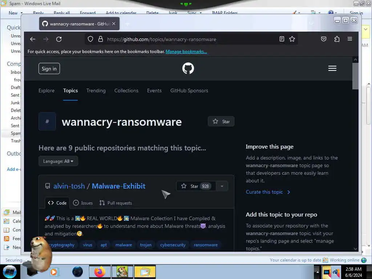
Task: Open the Issues tab of Malware-Exhibit
Action: [83, 203]
